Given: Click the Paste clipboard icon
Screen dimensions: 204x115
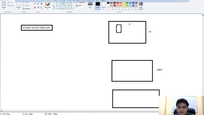Looking at the screenshot, I should [x=4, y=4].
